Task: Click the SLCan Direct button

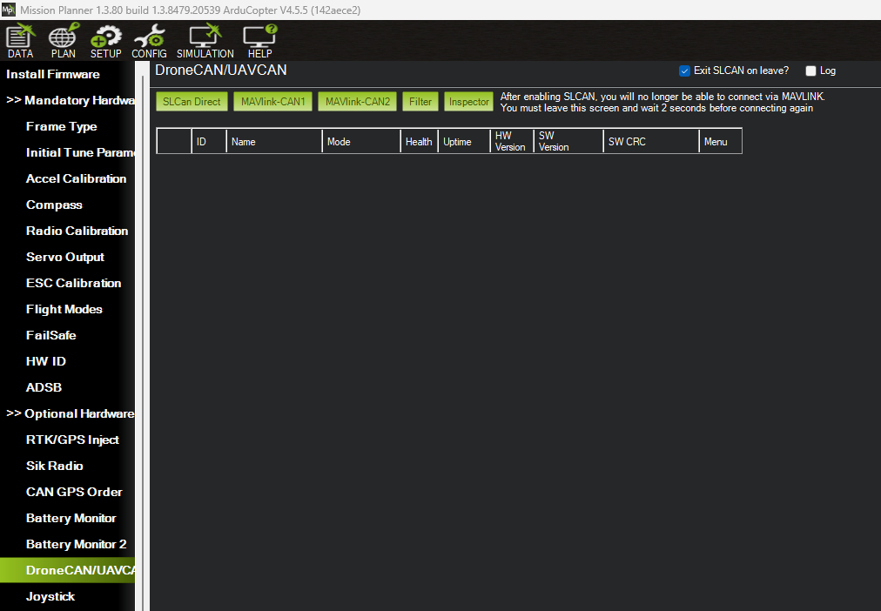Action: click(x=192, y=102)
